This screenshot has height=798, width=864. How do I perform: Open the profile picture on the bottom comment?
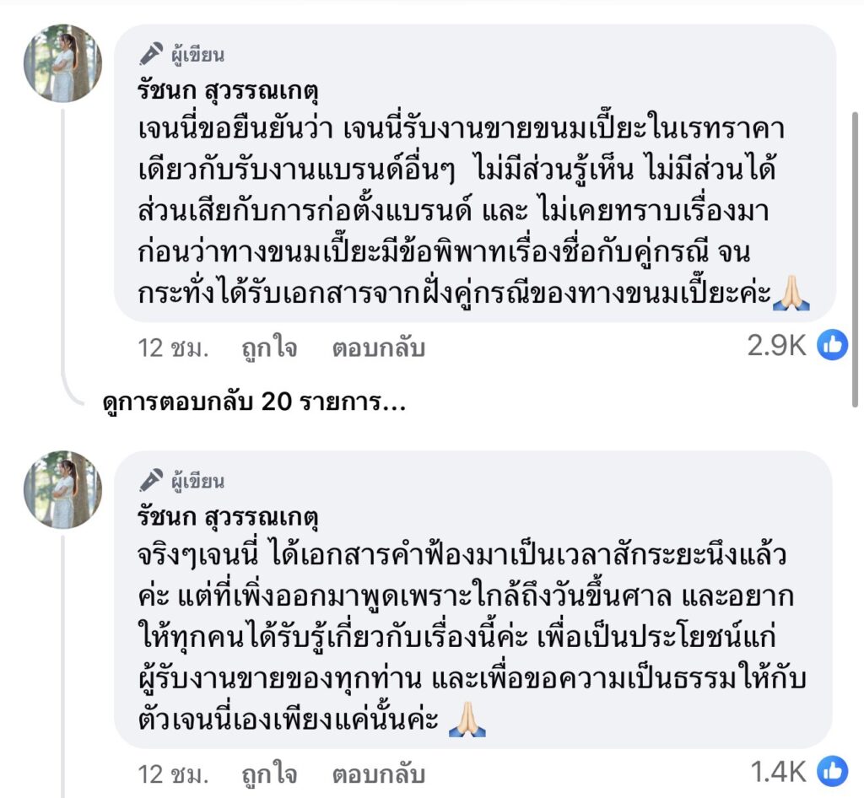62,489
